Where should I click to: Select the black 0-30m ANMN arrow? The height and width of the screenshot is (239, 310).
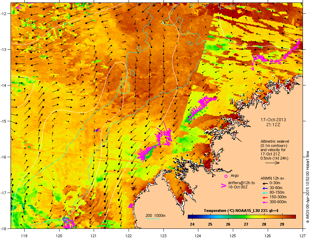[x=265, y=183]
